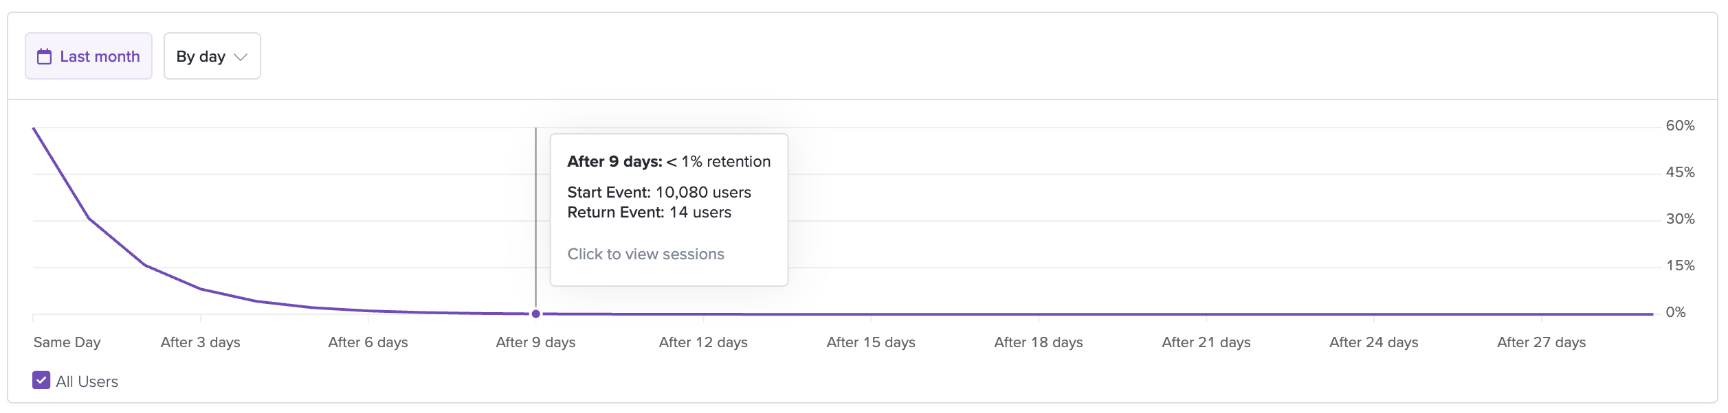Click the calendar icon in Last month

click(x=44, y=56)
